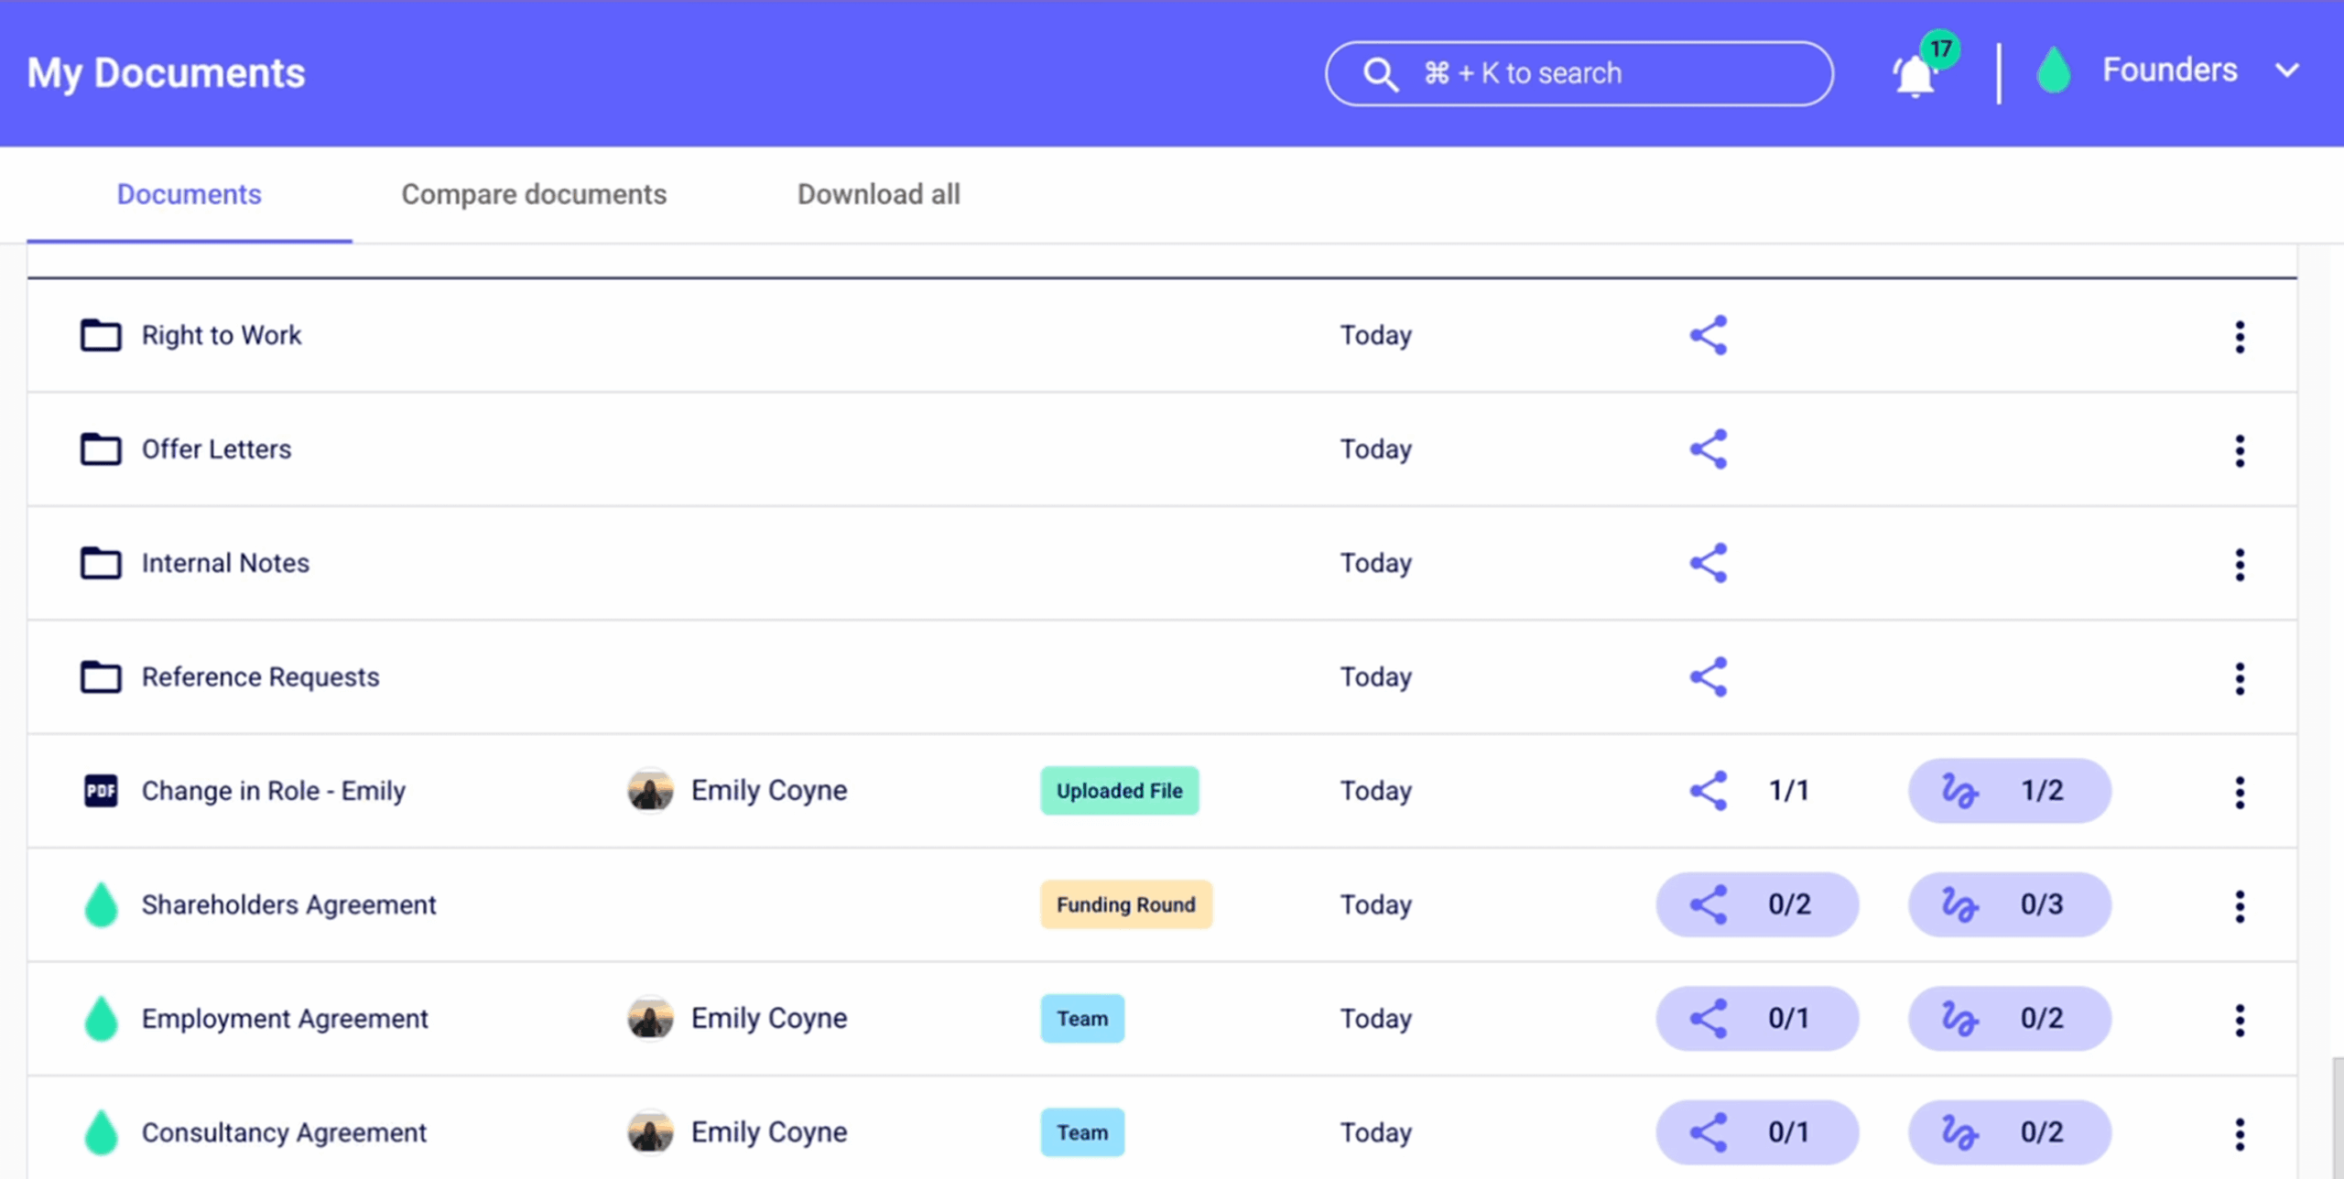Click signature 0/3 pill on Shareholders Agreement
This screenshot has height=1179, width=2344.
2009,904
